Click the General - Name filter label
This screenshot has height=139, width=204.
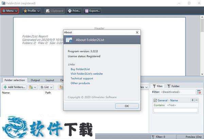coord(168,100)
